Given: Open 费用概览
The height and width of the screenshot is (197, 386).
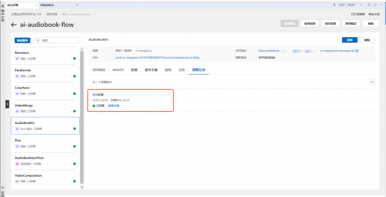Looking at the screenshot, I should [351, 24].
